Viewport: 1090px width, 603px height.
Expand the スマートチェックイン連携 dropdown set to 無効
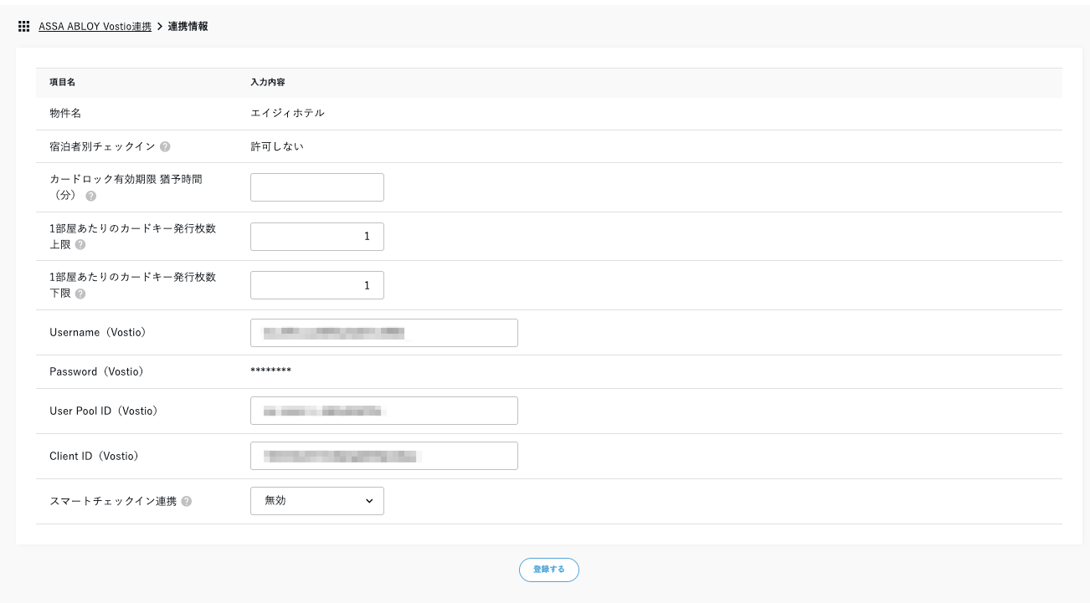(316, 501)
